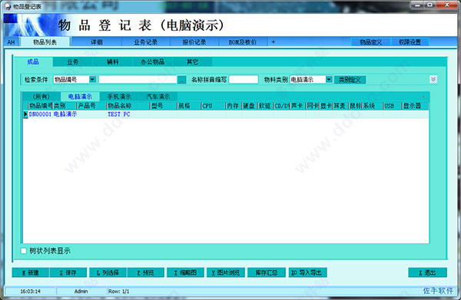The height and width of the screenshot is (300, 461).
Task: Click the ellipsis browse button beside search field
Action: (181, 80)
